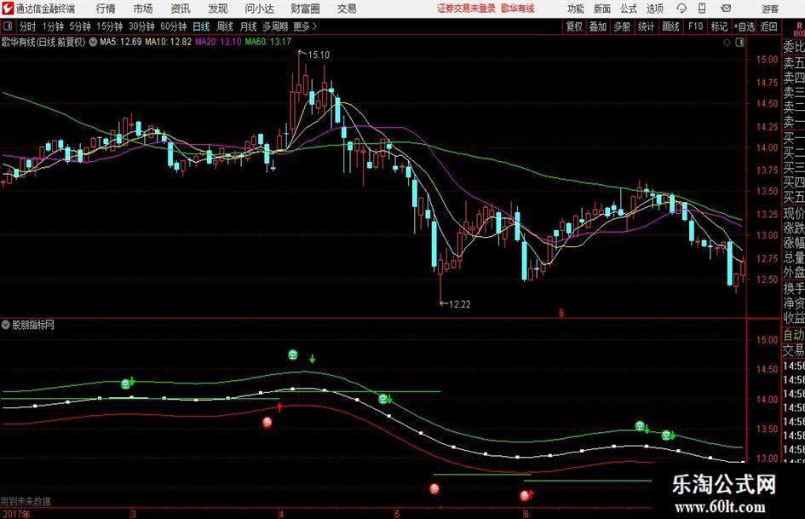Open the 发现 menu
The width and height of the screenshot is (805, 519).
coord(218,9)
